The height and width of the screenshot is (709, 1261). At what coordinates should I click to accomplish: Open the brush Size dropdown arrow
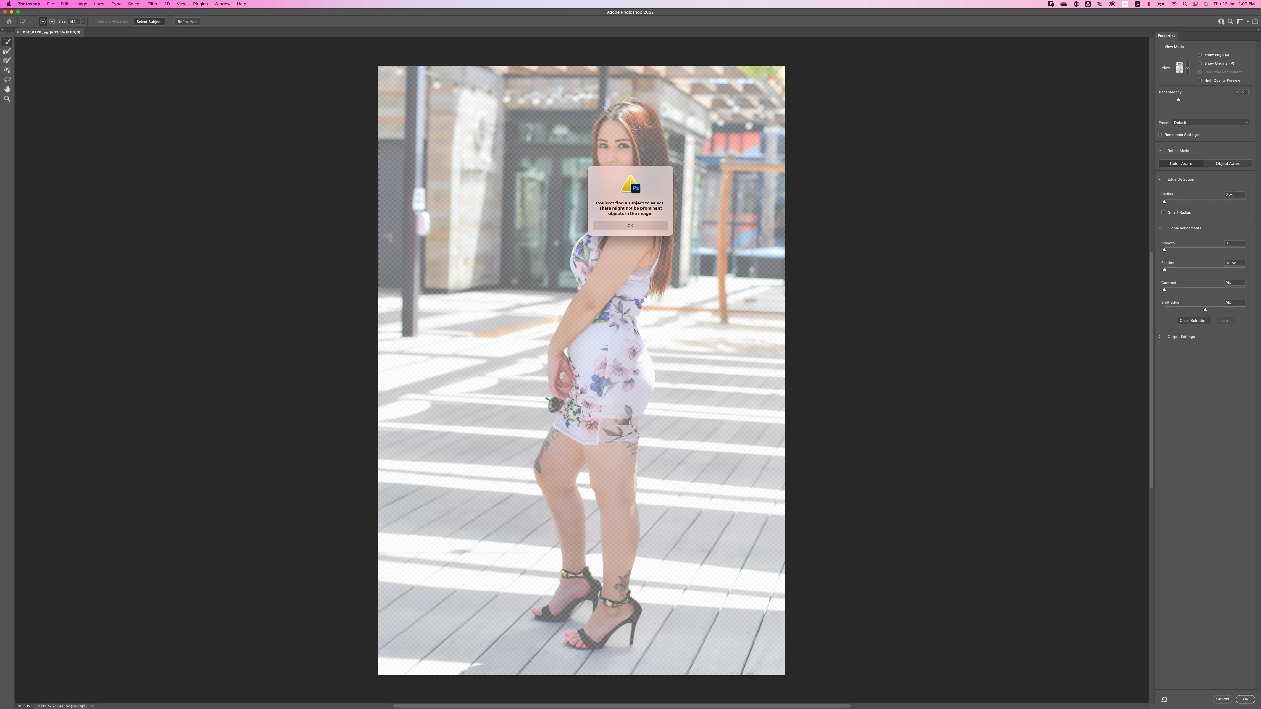coord(83,22)
